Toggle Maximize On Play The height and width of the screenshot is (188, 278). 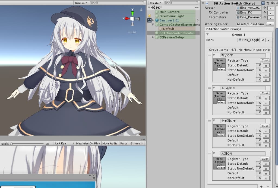[x=88, y=144]
